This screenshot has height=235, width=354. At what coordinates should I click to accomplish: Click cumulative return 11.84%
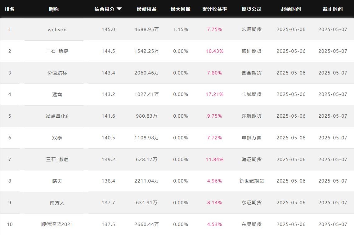(x=214, y=159)
